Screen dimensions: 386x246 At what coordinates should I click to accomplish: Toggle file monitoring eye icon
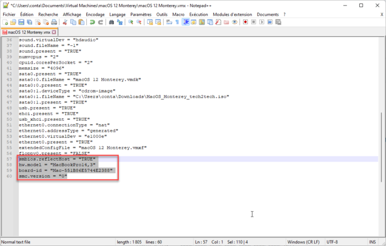point(234,22)
